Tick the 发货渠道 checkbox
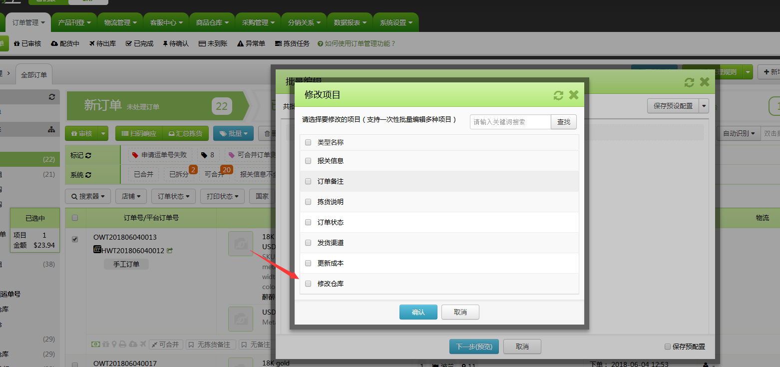The height and width of the screenshot is (367, 780). (308, 243)
